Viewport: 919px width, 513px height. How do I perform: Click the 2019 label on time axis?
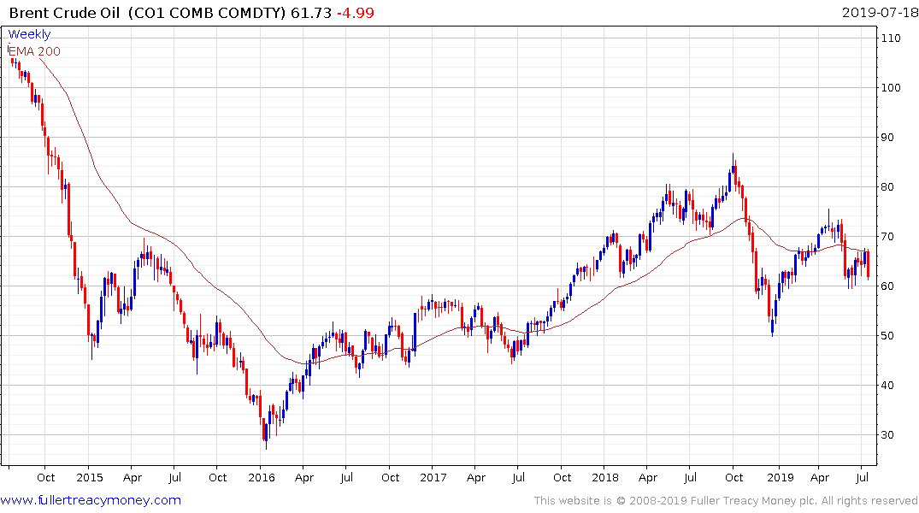tap(781, 477)
